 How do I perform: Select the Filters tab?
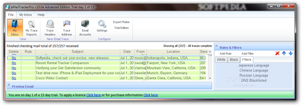tap(247, 60)
